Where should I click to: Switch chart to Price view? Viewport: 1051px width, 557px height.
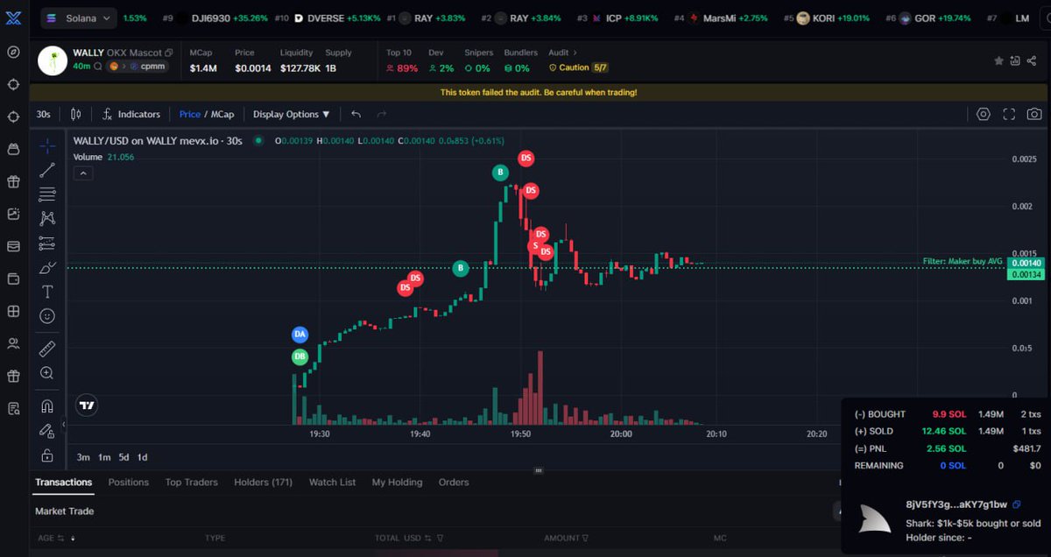pos(189,114)
